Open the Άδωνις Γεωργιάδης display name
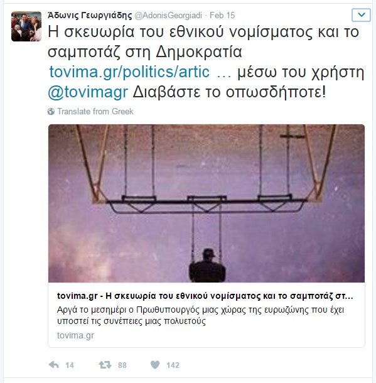The width and height of the screenshot is (376, 383). click(x=90, y=16)
